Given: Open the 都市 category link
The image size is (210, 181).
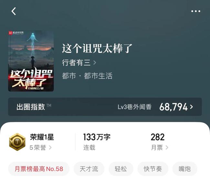Looking at the screenshot, I should tap(69, 76).
